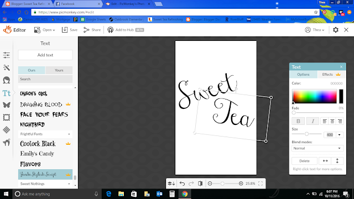Image resolution: width=354 pixels, height=199 pixels.
Task: Choose the Emily's Candy font
Action: [37, 154]
